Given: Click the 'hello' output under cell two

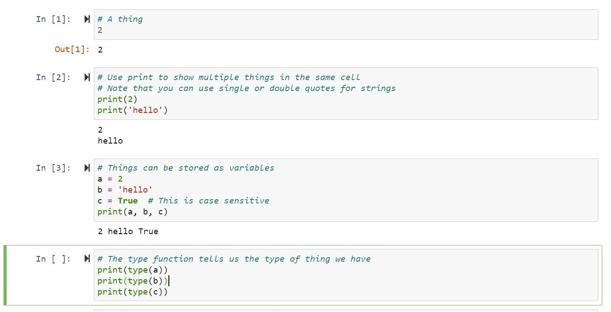Looking at the screenshot, I should click(110, 141).
